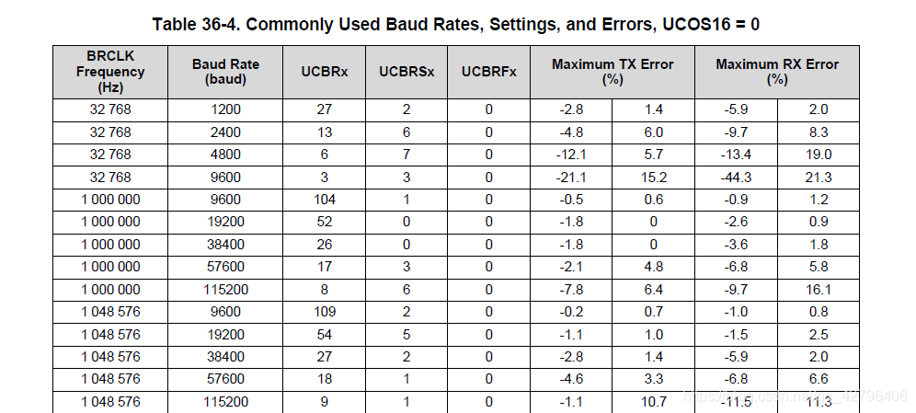Click the UCBRSx column header
The width and height of the screenshot is (916, 413).
(406, 72)
